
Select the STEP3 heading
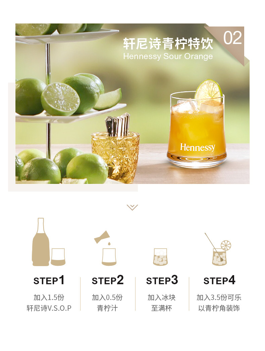tap(162, 281)
